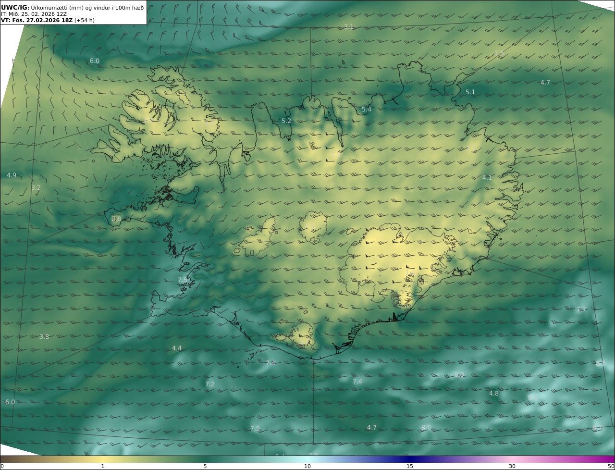Click the valid time 'VT: Fös. 27.02.2026 18Z'
615x470 pixels.
(37, 20)
